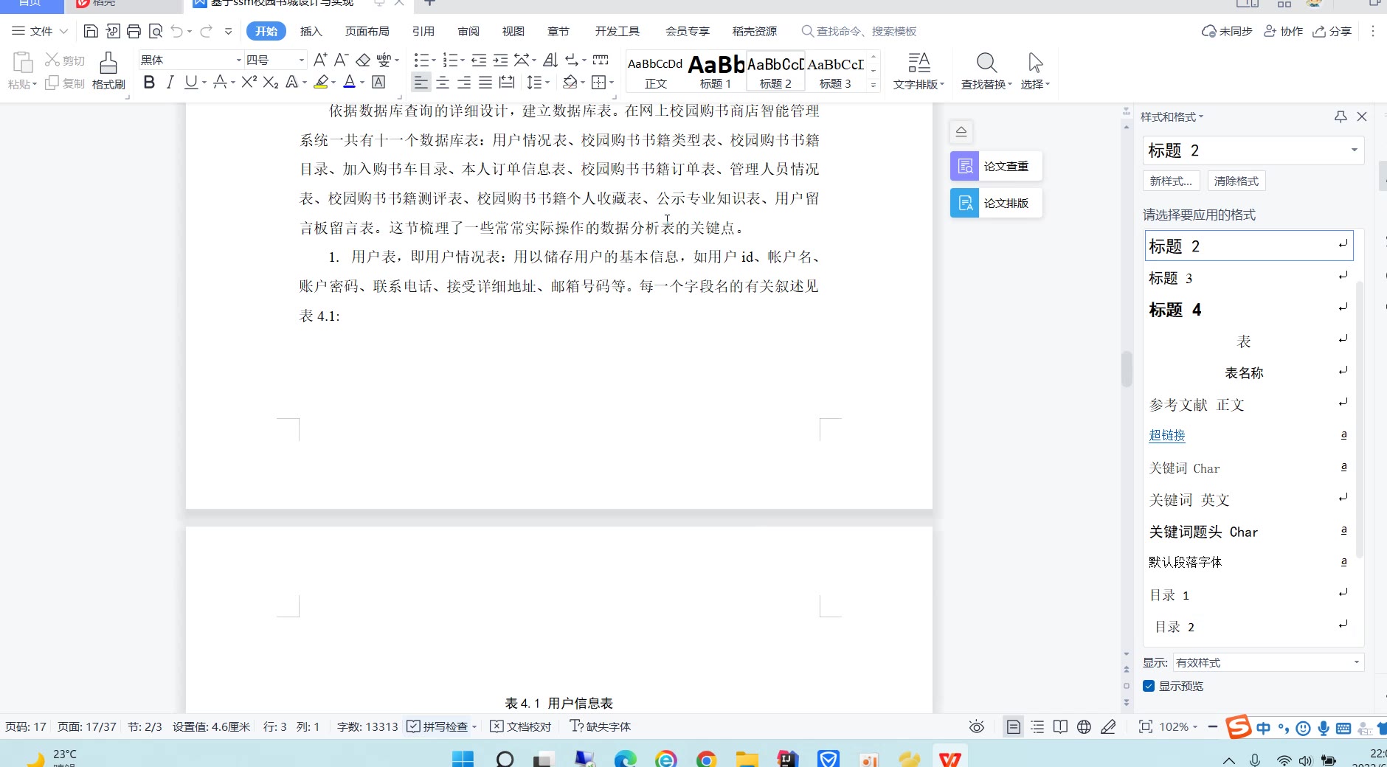Image resolution: width=1387 pixels, height=767 pixels.
Task: Switch to the 页面布局 tab
Action: point(367,31)
